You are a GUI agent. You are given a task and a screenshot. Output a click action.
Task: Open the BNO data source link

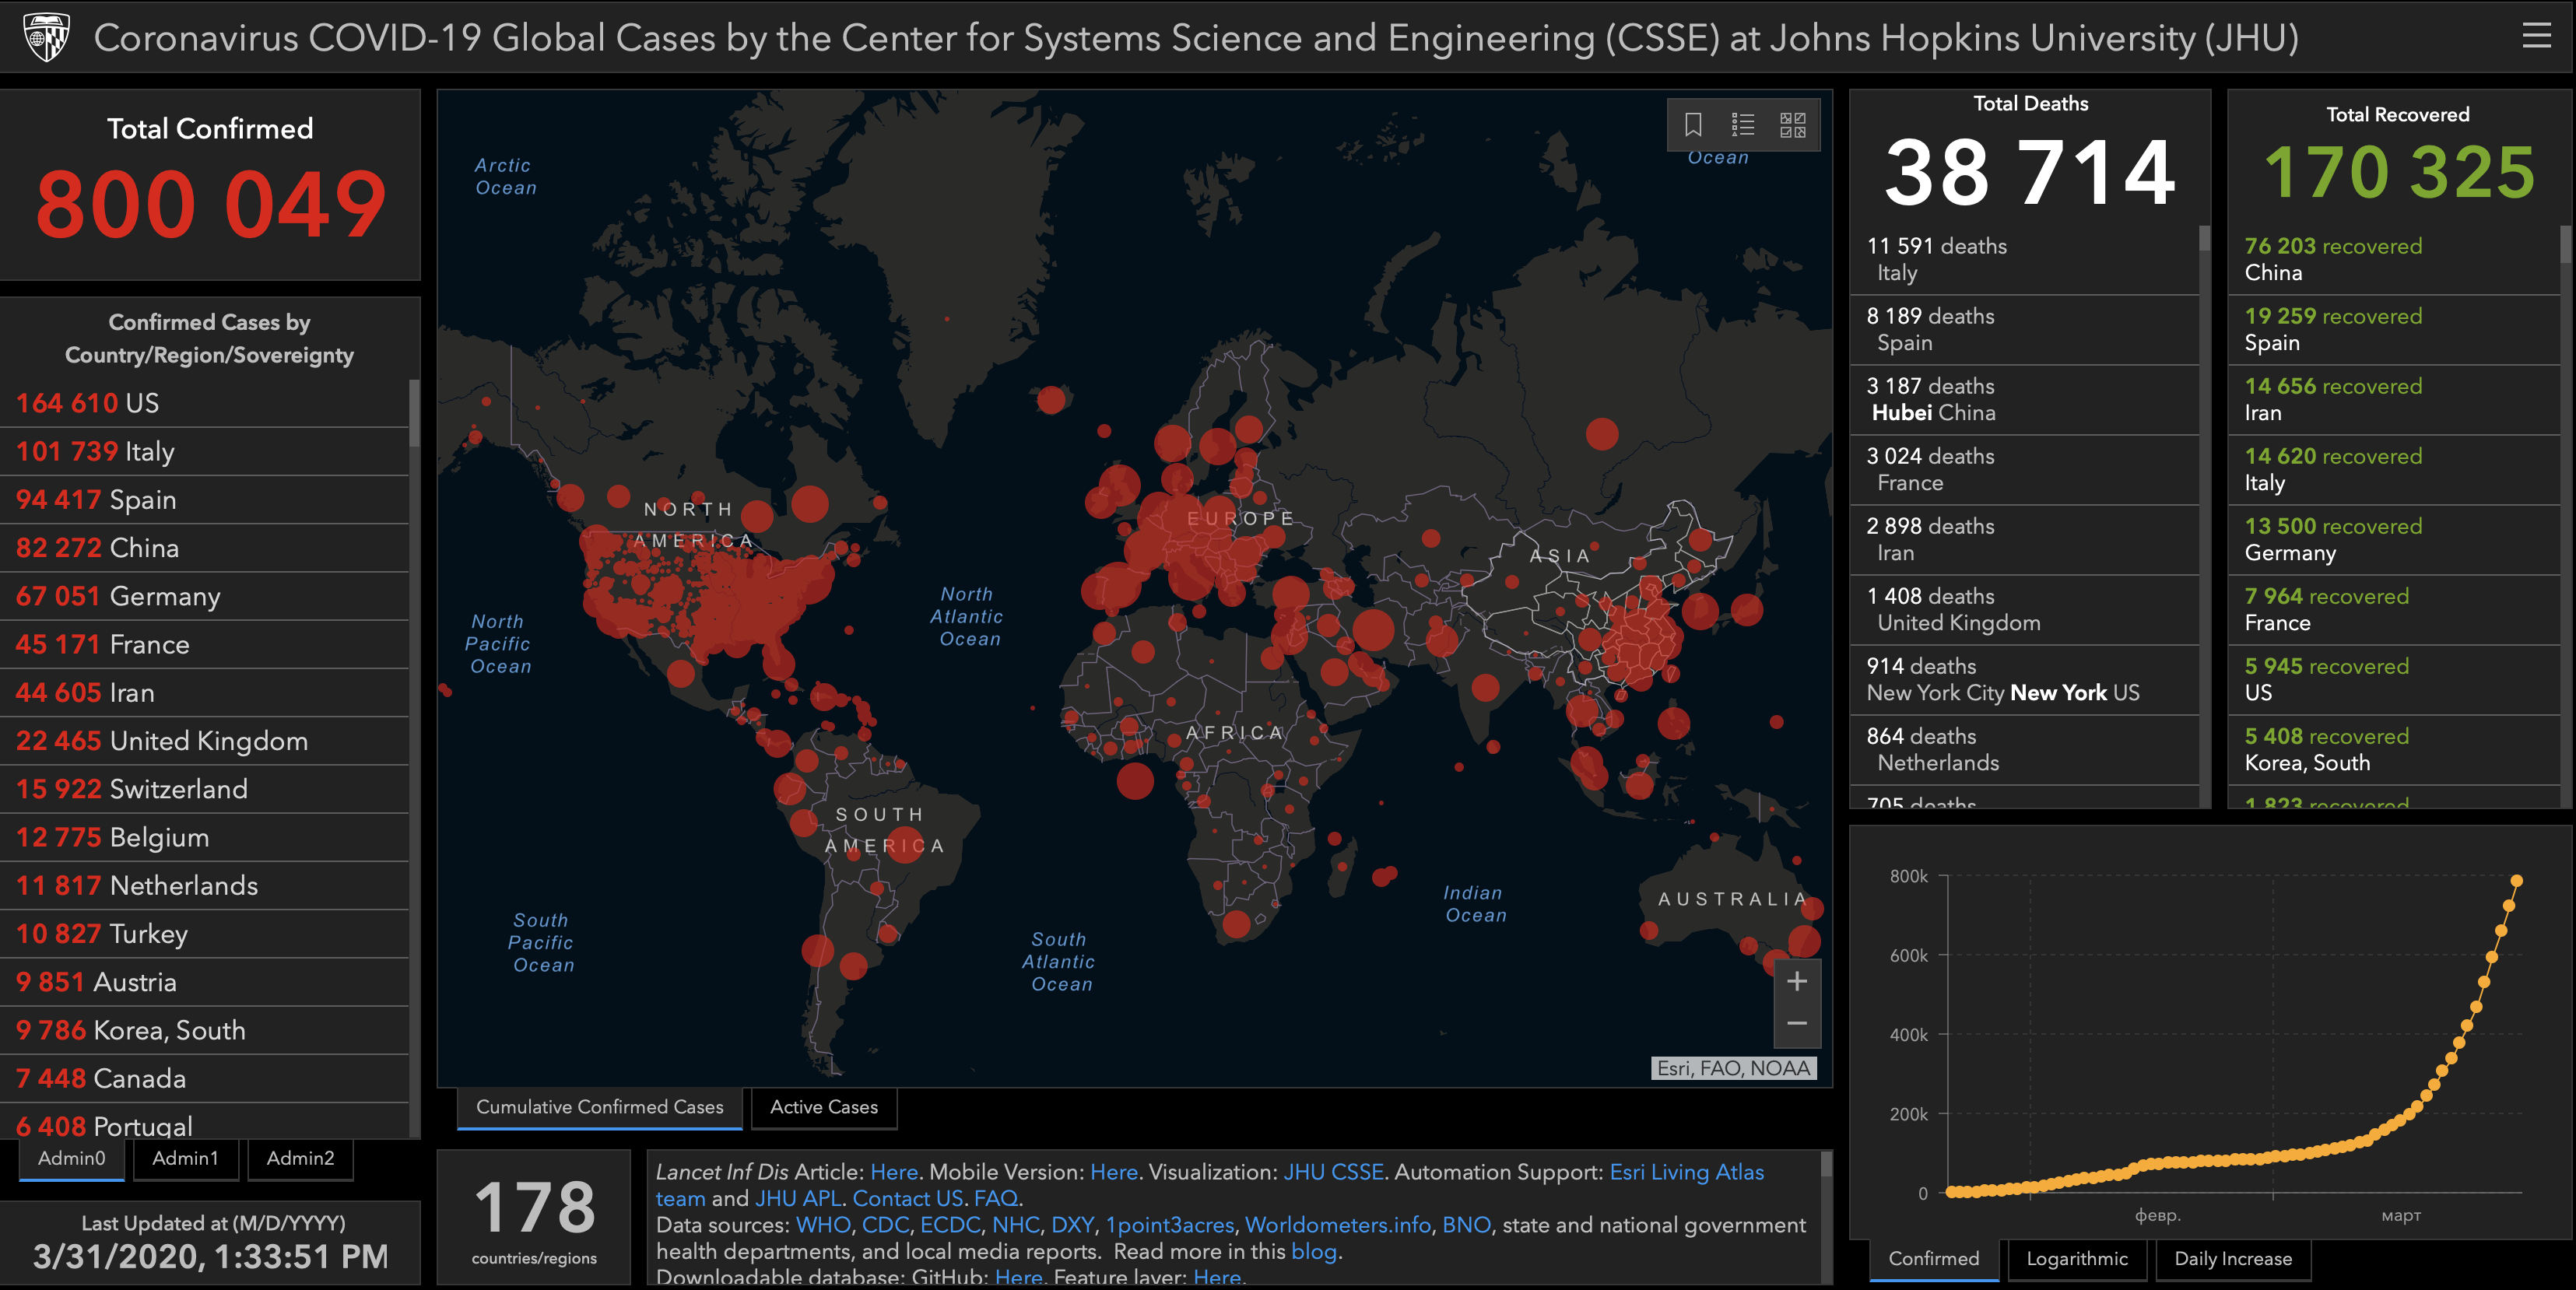point(1466,1225)
